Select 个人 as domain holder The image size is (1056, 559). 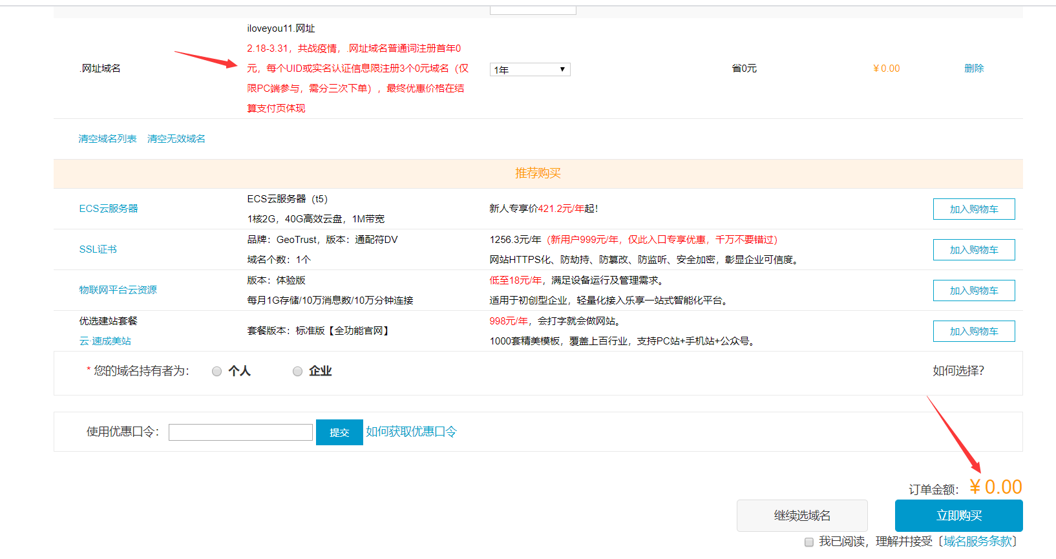coord(217,372)
